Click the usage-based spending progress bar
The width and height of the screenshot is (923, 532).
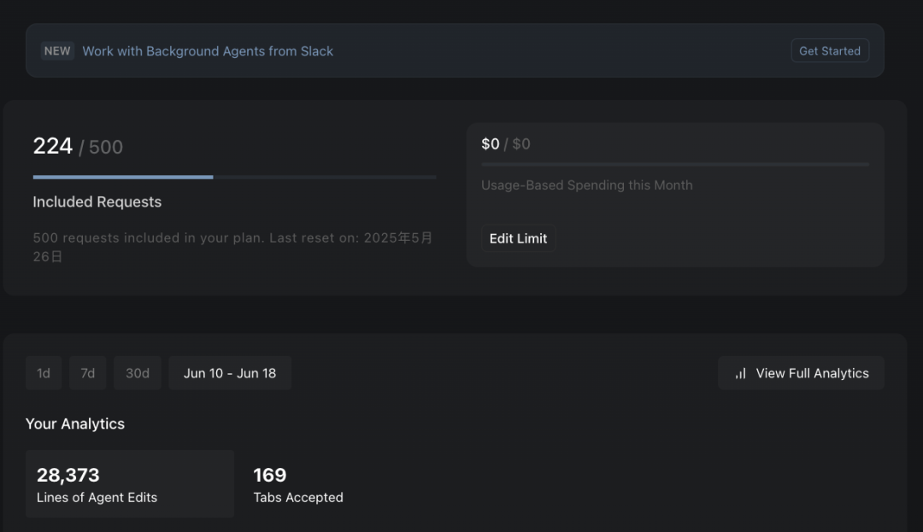click(x=674, y=165)
